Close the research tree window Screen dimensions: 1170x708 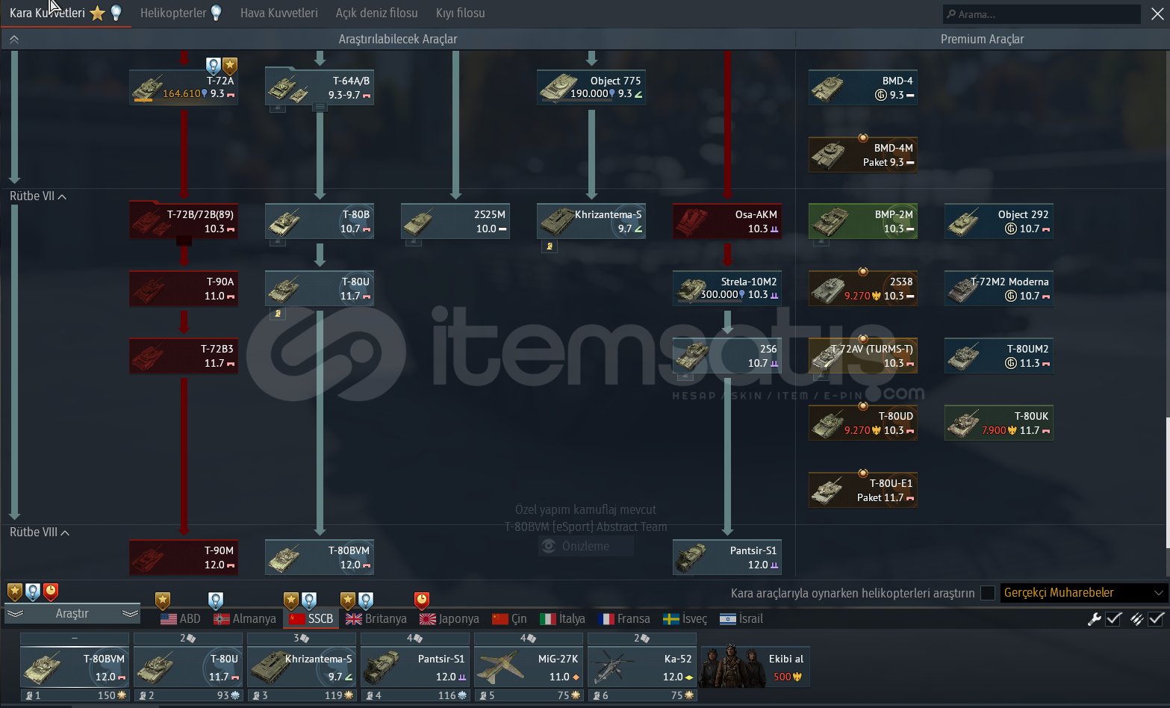[x=1157, y=13]
